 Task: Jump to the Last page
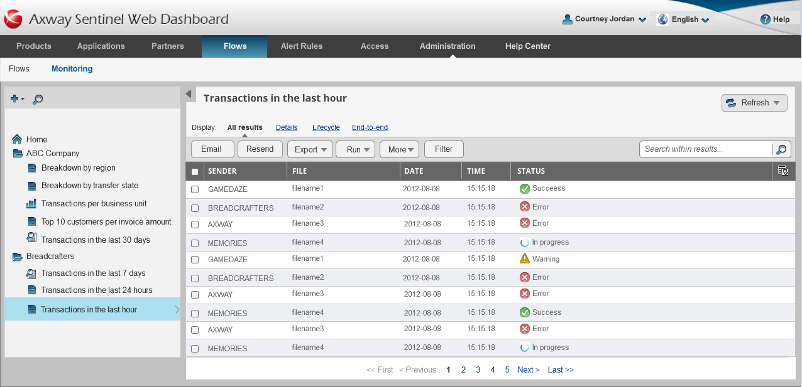(561, 370)
